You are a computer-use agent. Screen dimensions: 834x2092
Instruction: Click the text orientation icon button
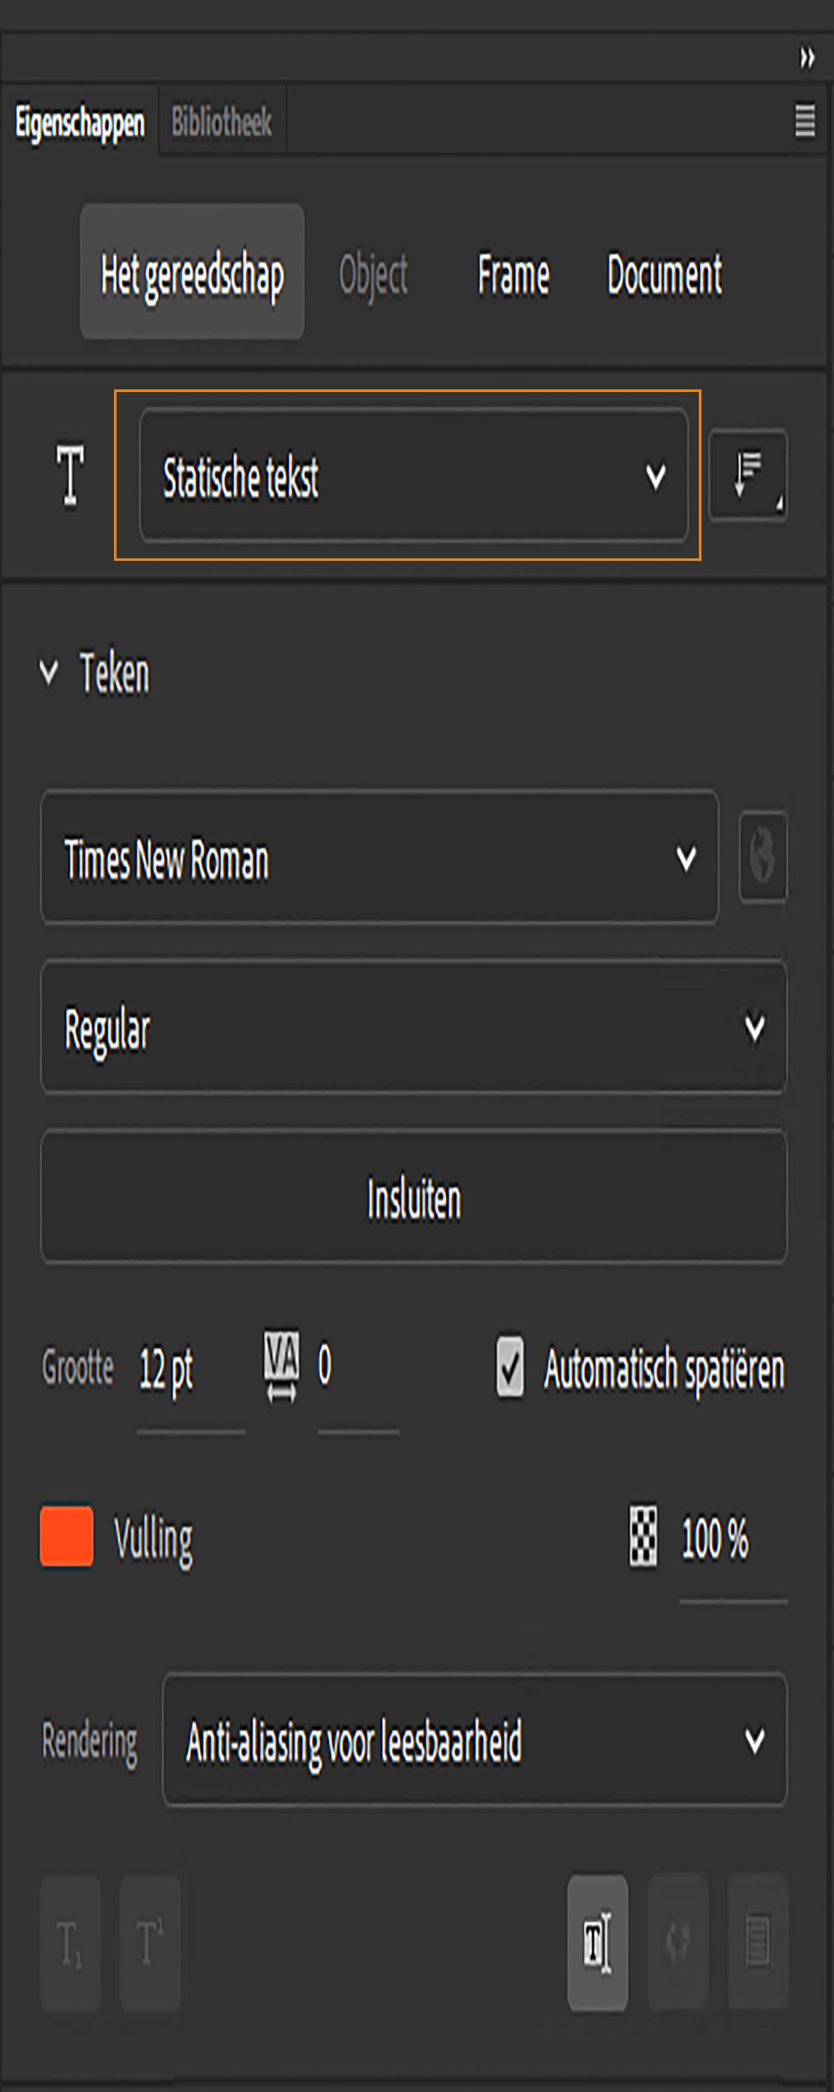[x=747, y=475]
